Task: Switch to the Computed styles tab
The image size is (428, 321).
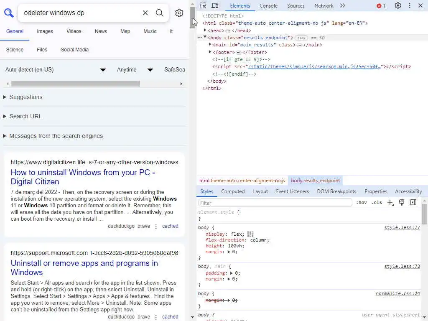Action: (233, 191)
